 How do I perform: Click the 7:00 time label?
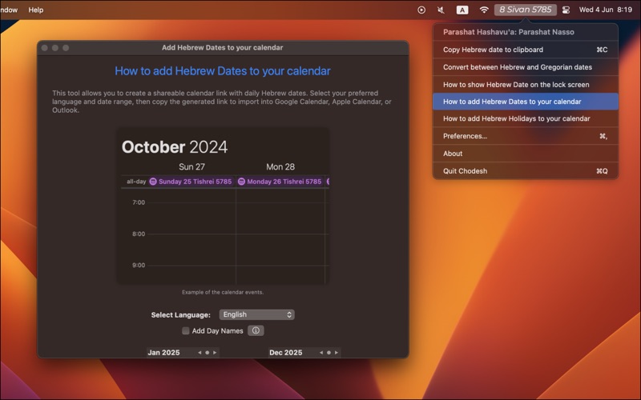[x=139, y=202]
